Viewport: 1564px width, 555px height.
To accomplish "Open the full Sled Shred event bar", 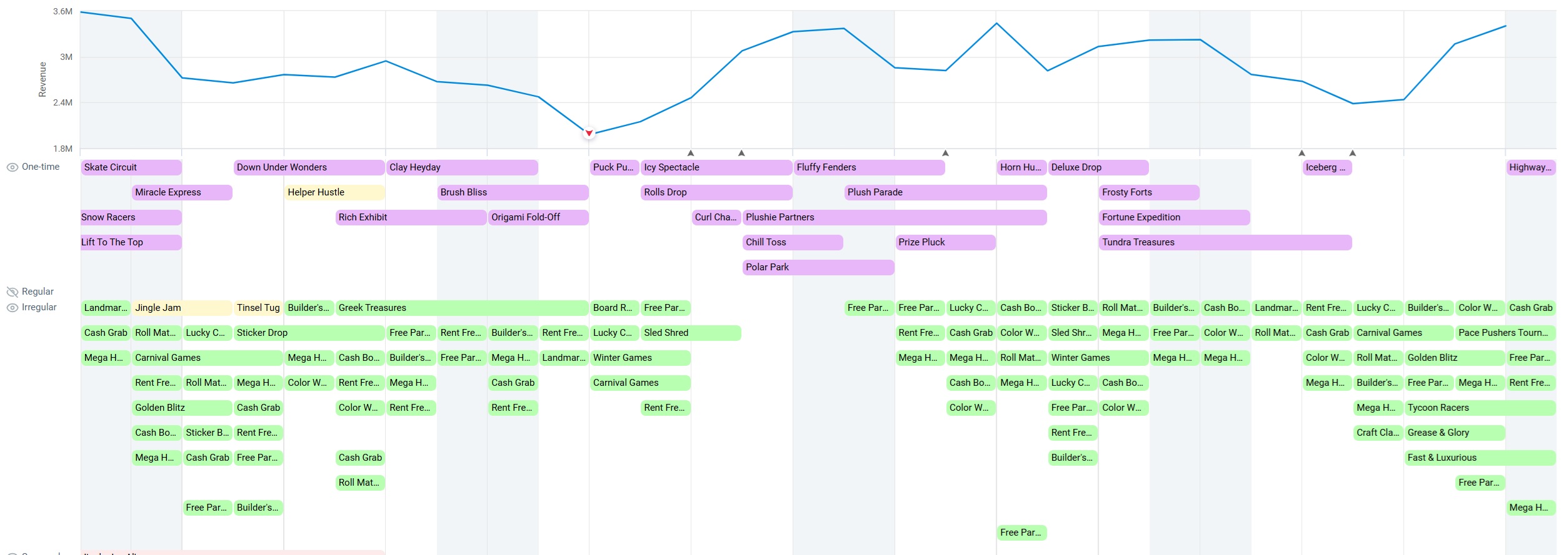I will pos(691,333).
